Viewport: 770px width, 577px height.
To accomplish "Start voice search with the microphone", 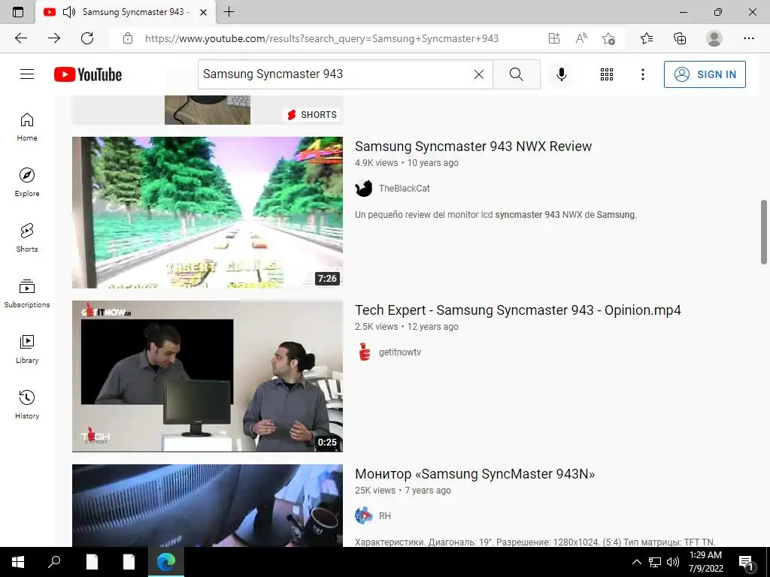I will tap(561, 74).
